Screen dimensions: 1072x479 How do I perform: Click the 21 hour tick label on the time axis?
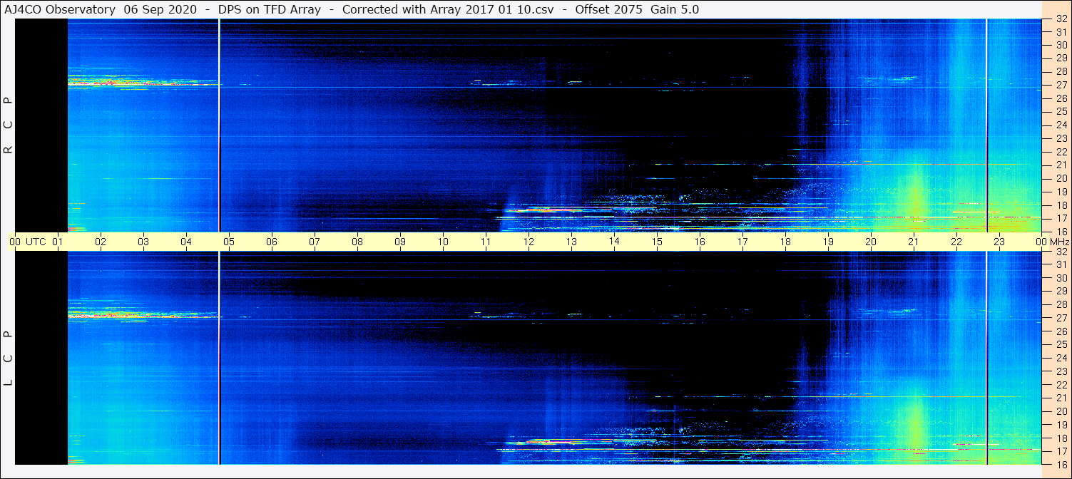pyautogui.click(x=914, y=242)
